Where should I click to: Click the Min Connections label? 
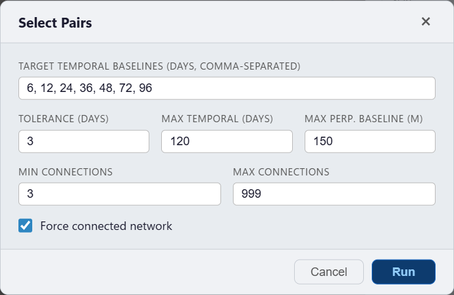66,172
